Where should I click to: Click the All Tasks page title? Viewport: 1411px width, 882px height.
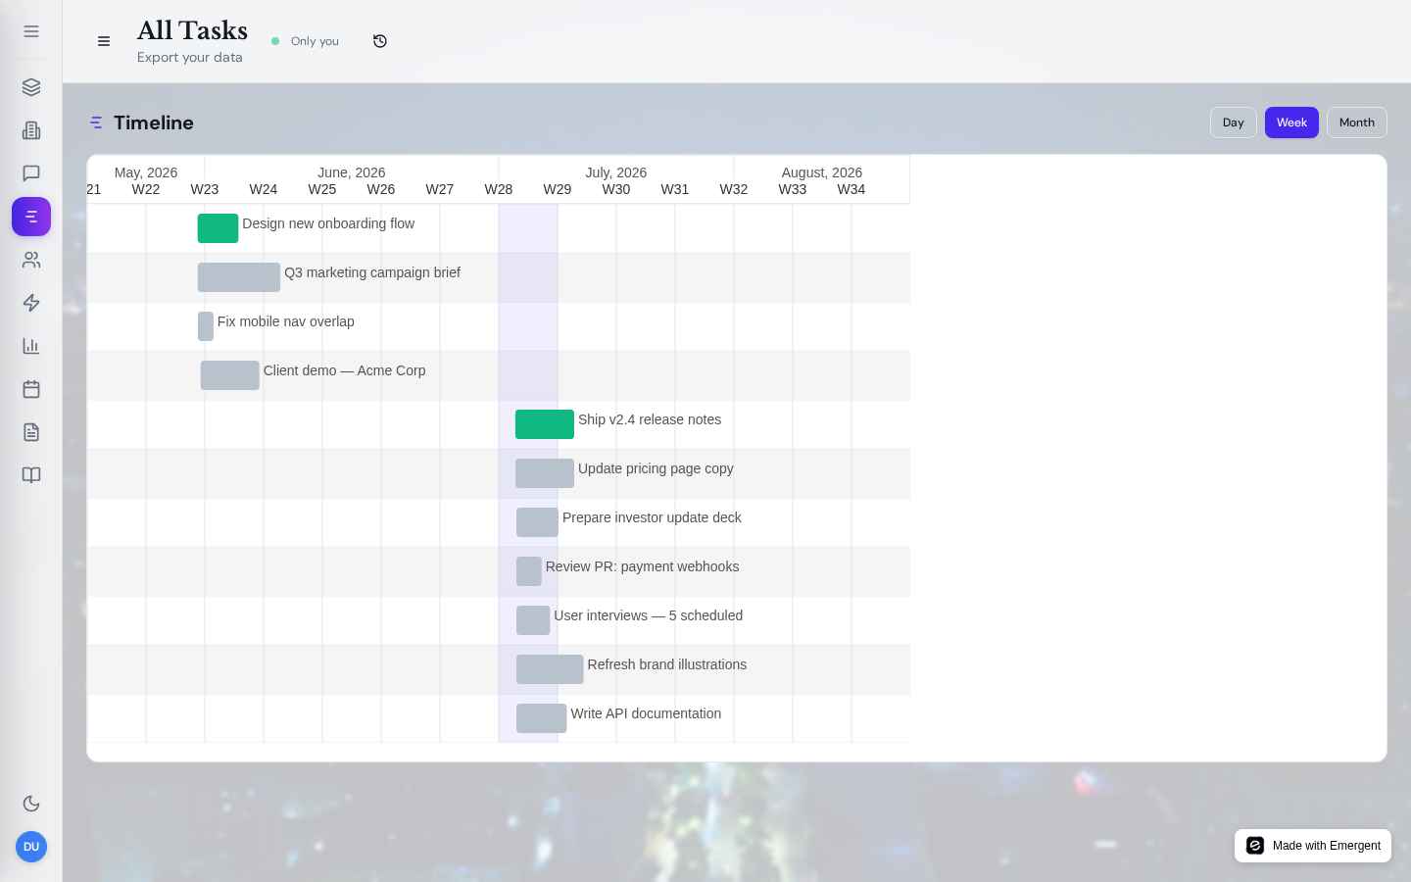click(x=192, y=30)
